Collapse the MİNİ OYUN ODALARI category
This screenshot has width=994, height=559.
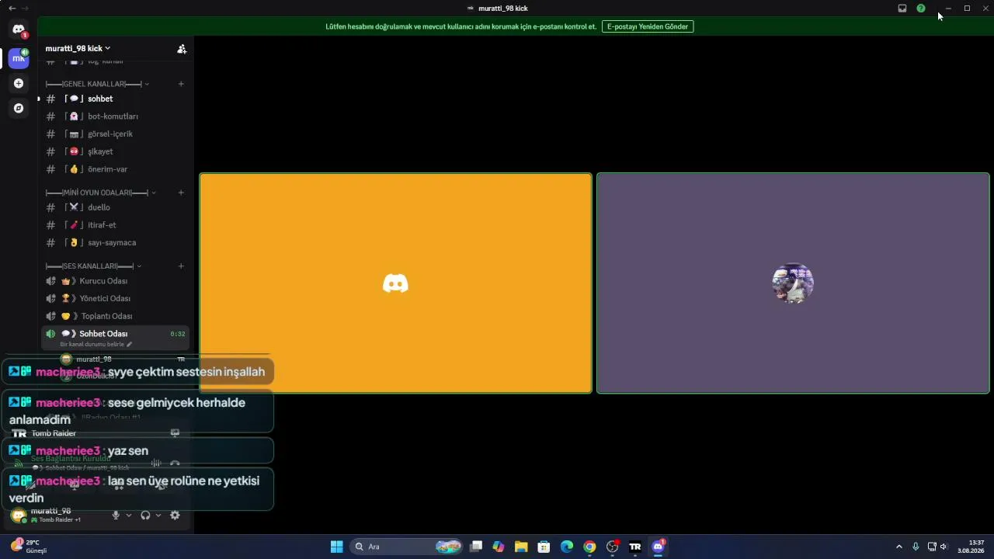(101, 193)
